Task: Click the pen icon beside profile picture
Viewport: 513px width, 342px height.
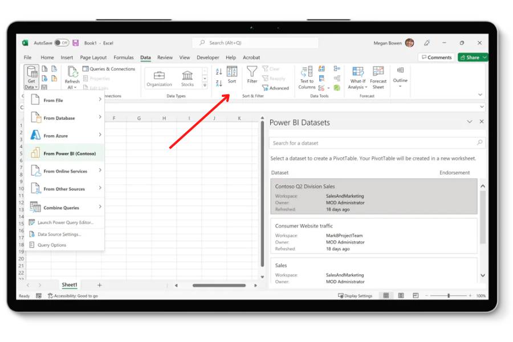Action: pyautogui.click(x=427, y=43)
